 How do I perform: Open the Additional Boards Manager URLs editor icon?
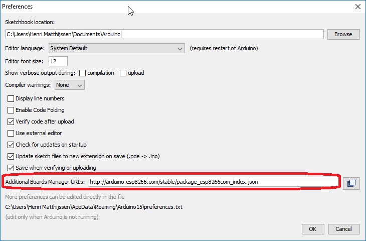pyautogui.click(x=351, y=183)
